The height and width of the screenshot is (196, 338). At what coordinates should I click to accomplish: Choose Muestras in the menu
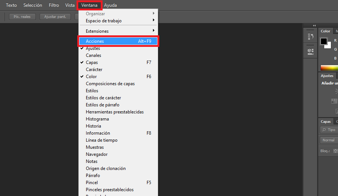pyautogui.click(x=118, y=147)
